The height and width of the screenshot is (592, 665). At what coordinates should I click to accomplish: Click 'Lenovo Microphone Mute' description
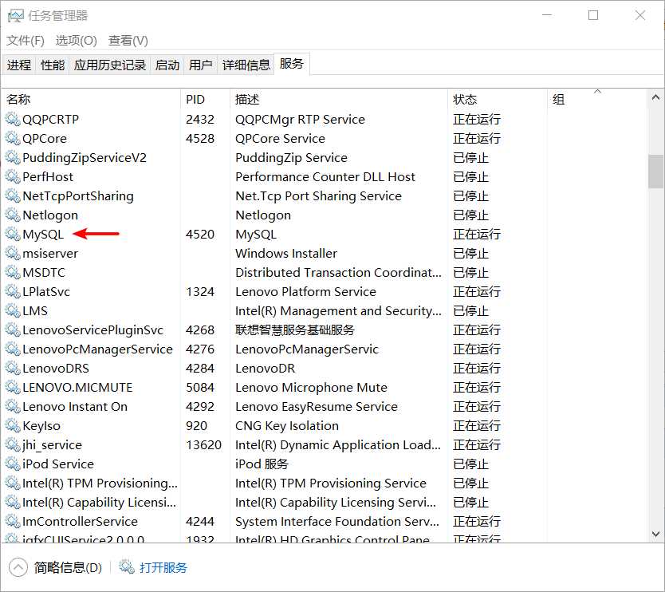point(311,388)
